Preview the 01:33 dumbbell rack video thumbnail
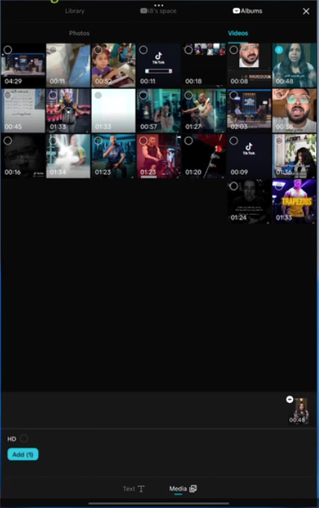 (69, 111)
